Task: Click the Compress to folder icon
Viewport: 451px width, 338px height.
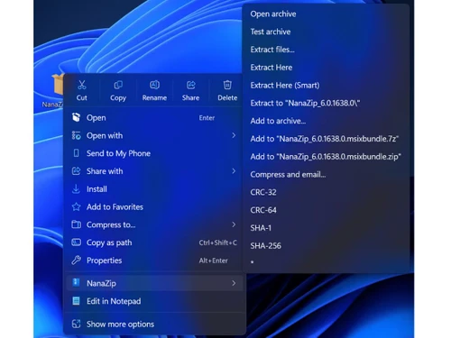Action: point(76,224)
